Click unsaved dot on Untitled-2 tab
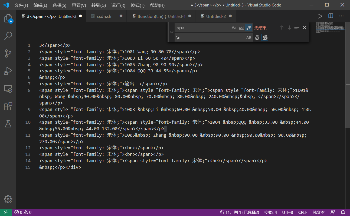Viewport: 350px width, 216px height. click(x=230, y=16)
